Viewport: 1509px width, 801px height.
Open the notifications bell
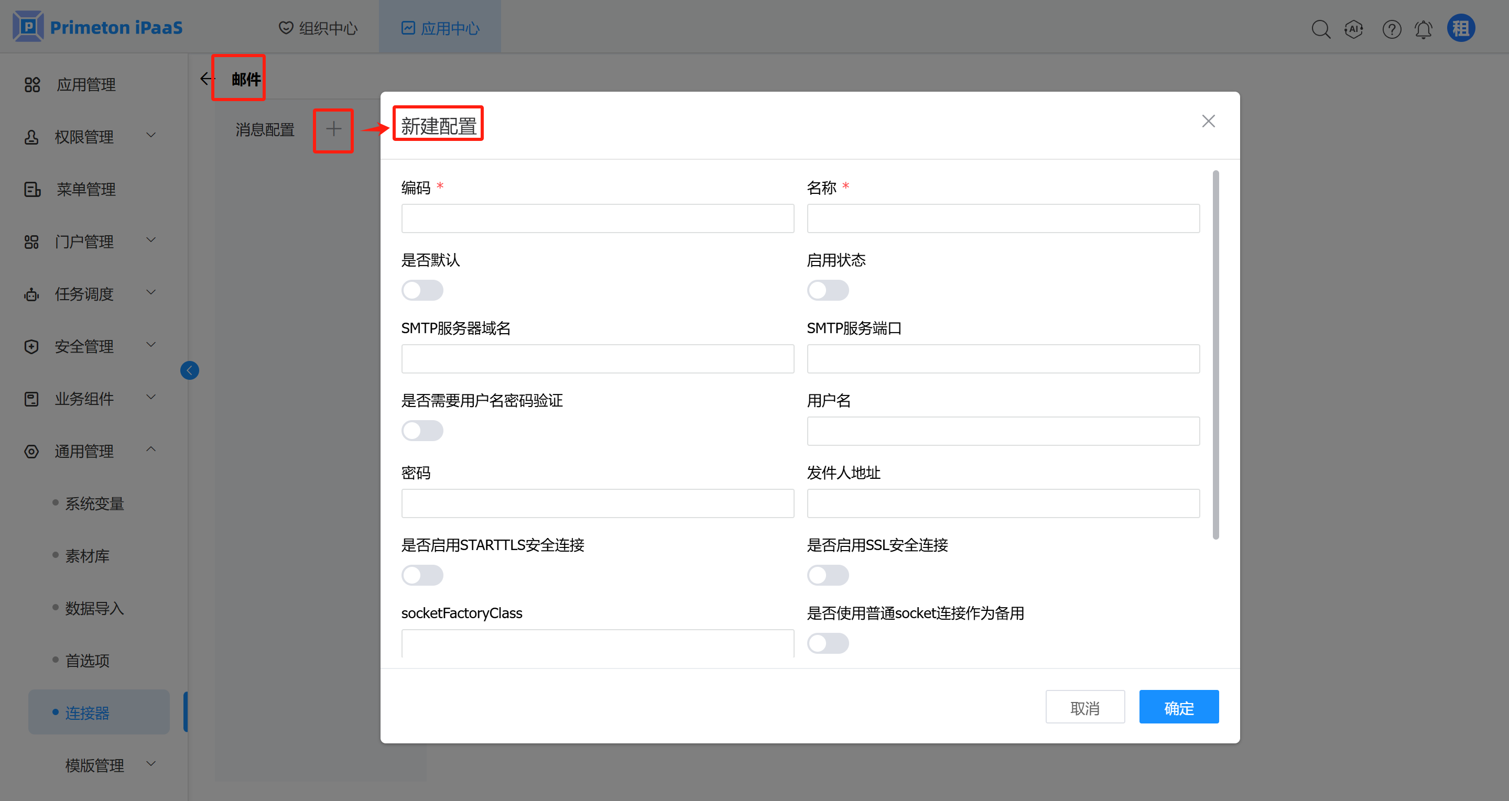pyautogui.click(x=1424, y=29)
